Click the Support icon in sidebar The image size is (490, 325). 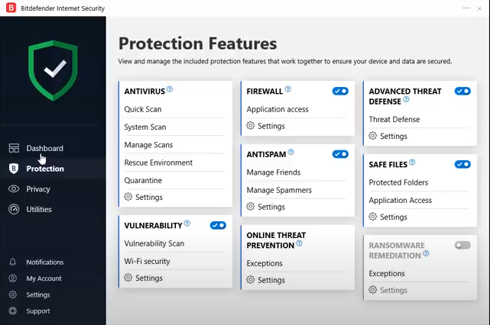(12, 311)
